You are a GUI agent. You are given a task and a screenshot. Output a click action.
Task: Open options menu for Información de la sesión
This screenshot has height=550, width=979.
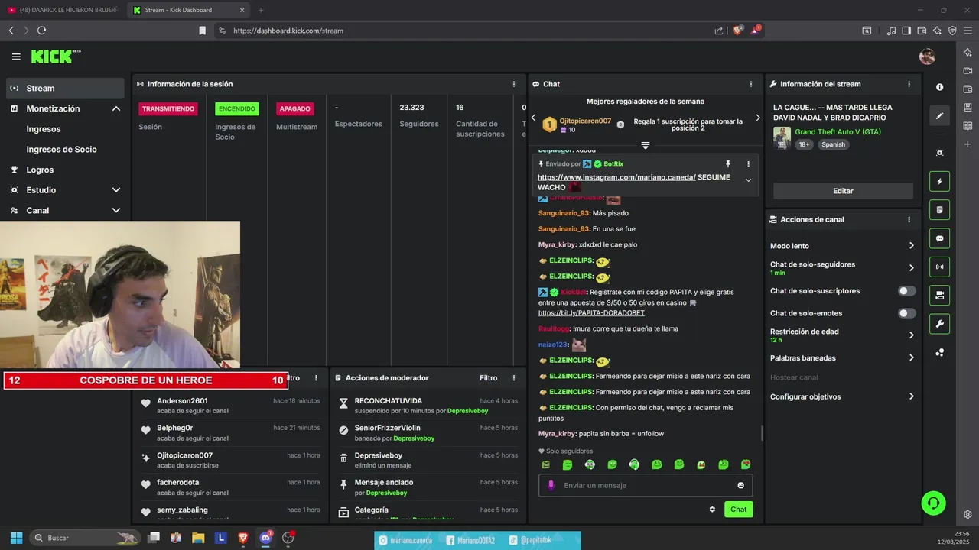(x=514, y=84)
